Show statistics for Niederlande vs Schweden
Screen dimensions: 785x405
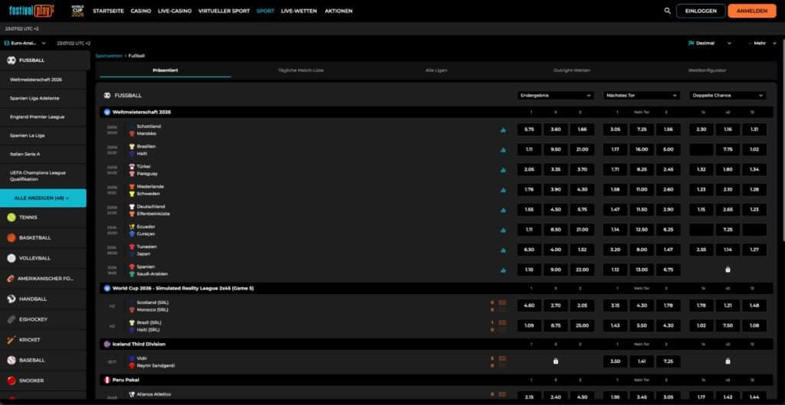point(503,190)
